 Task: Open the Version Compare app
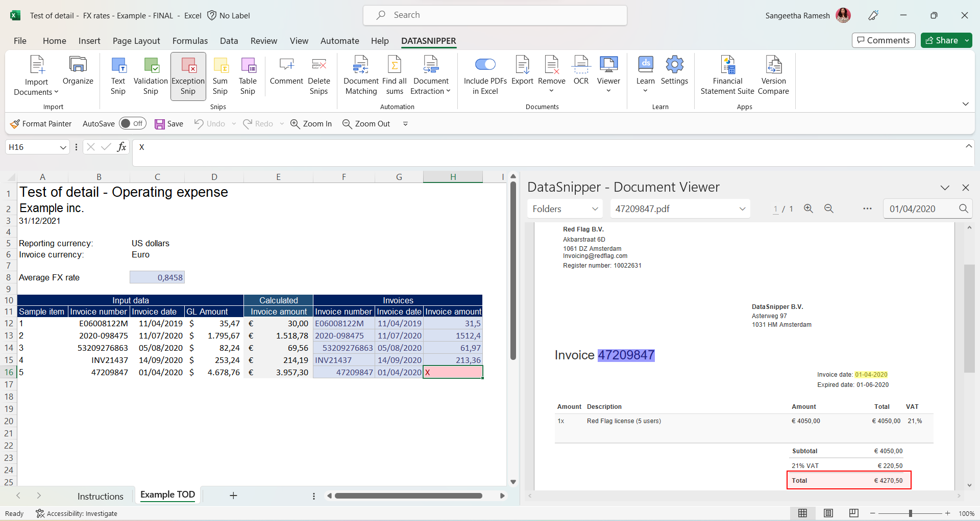773,75
